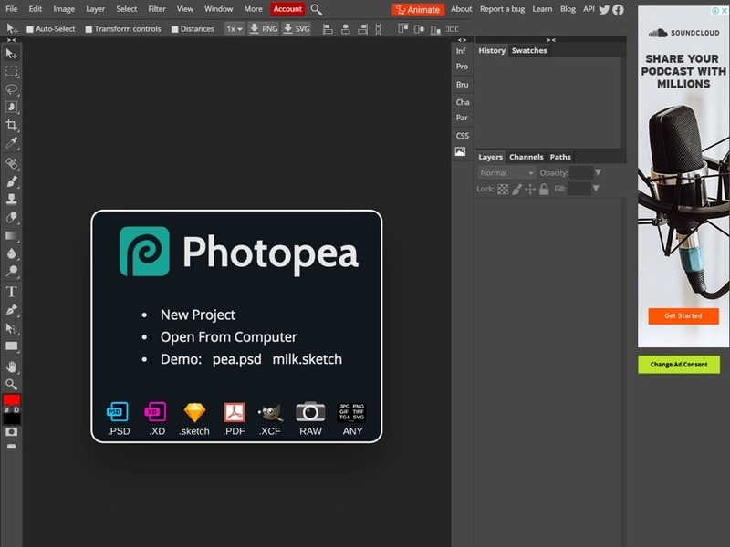Expand the narrow Inf sidebar column arrows

(x=462, y=40)
